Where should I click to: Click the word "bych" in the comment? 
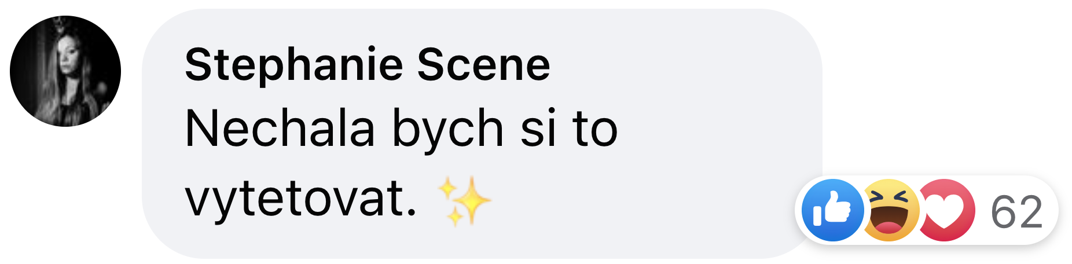click(x=448, y=130)
